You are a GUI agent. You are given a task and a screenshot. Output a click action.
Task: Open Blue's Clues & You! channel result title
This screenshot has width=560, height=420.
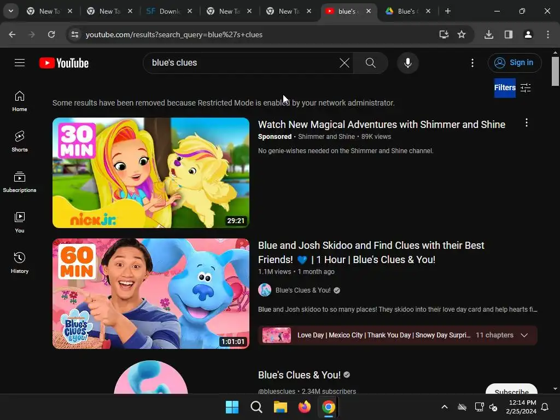coord(299,375)
